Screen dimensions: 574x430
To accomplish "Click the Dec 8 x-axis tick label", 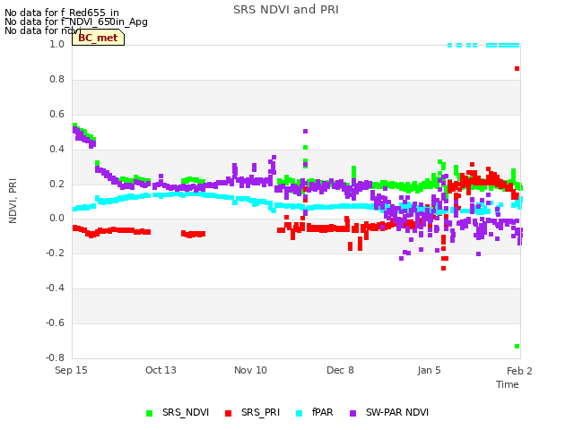I will (340, 370).
